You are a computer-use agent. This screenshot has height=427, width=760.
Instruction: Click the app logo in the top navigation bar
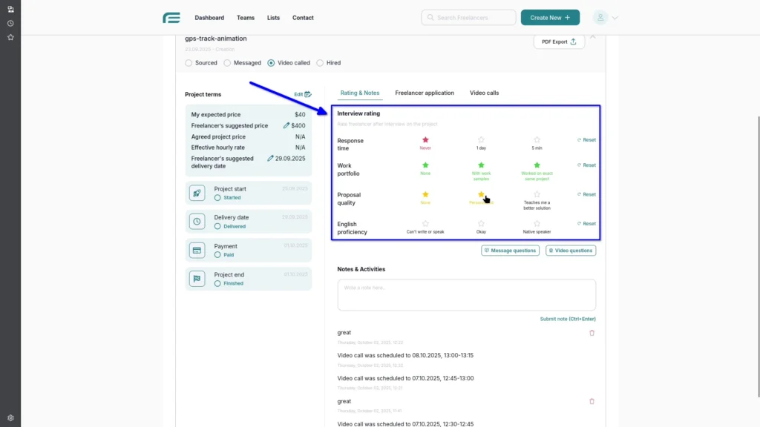pos(171,17)
